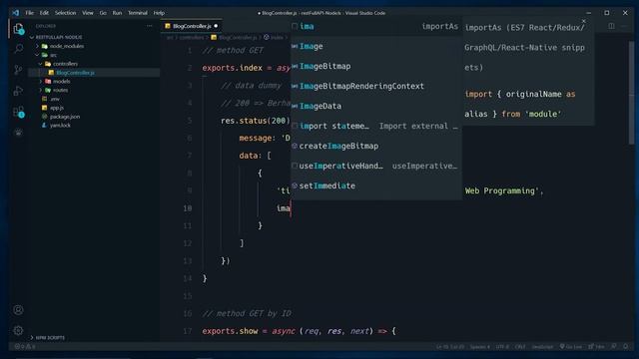Image resolution: width=639 pixels, height=359 pixels.
Task: Click the models folder icon
Action: [x=48, y=82]
